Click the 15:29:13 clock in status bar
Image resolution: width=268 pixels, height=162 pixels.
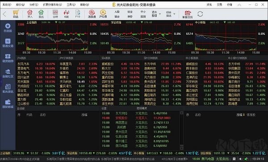click(258, 159)
